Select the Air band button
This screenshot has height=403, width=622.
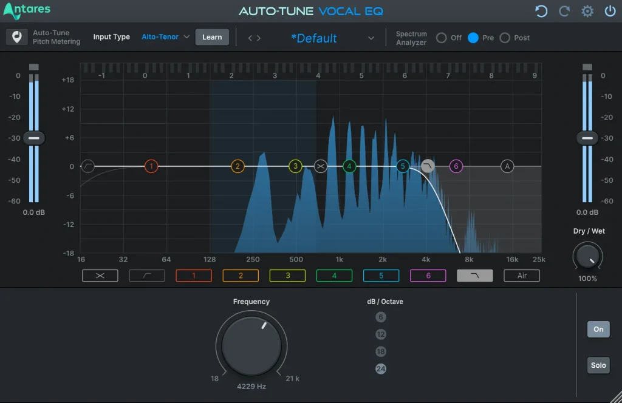click(521, 275)
